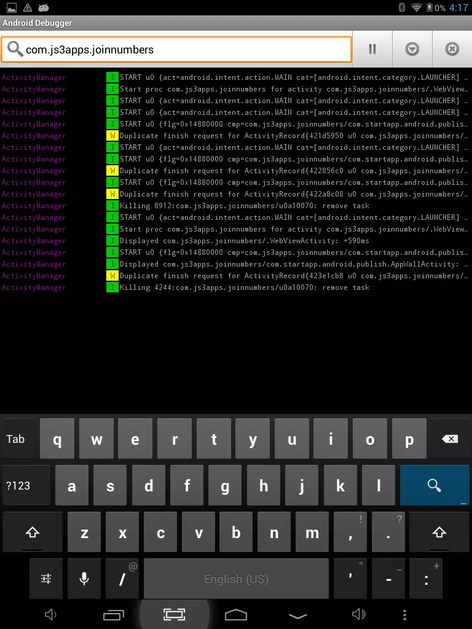Viewport: 472px width, 629px height.
Task: Open the three-dot overflow menu
Action: coord(404,614)
